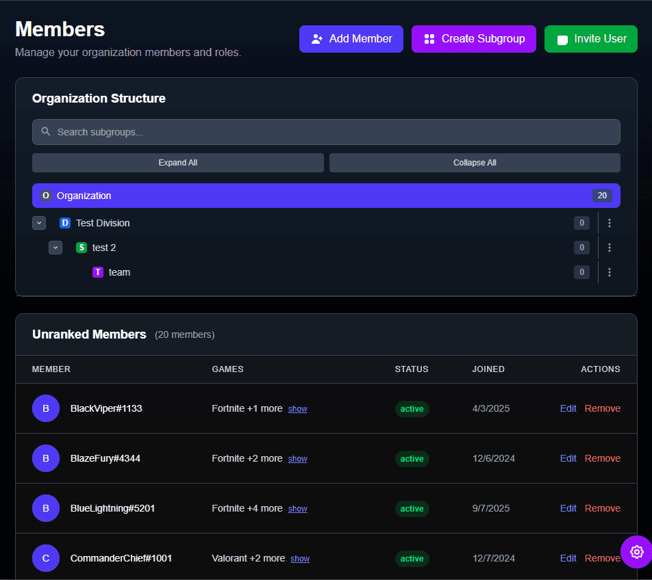The height and width of the screenshot is (580, 652).
Task: Click the Expand All button
Action: [x=177, y=163]
